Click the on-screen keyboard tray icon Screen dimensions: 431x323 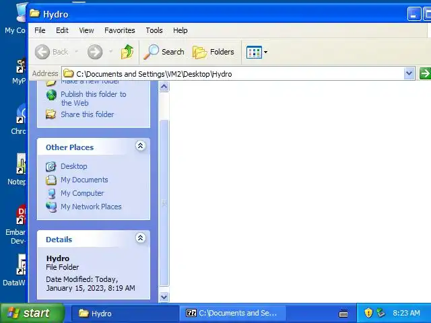343,313
